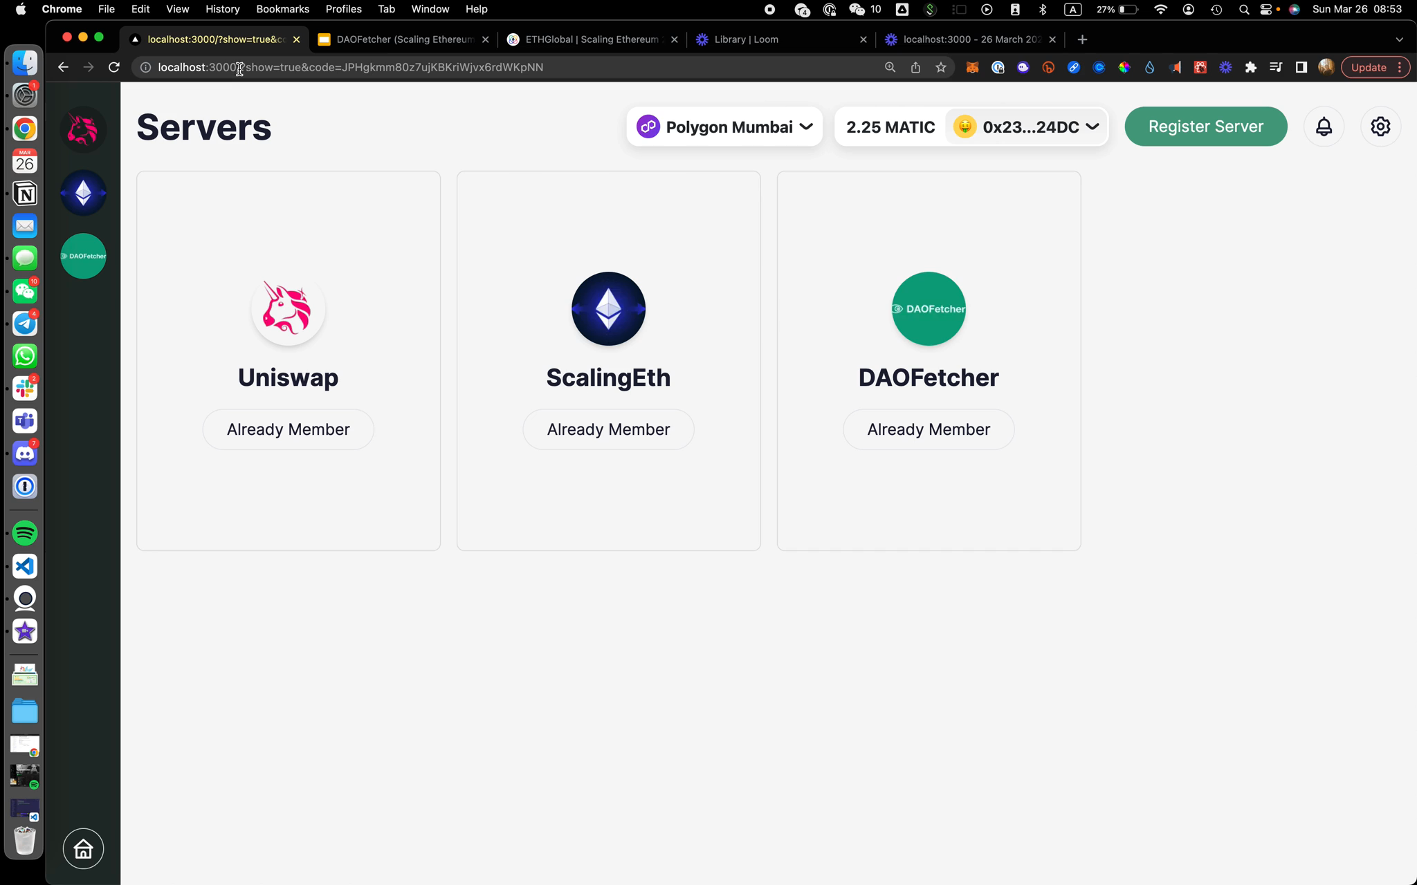1417x885 pixels.
Task: Open Notion from the dock
Action: click(x=25, y=194)
